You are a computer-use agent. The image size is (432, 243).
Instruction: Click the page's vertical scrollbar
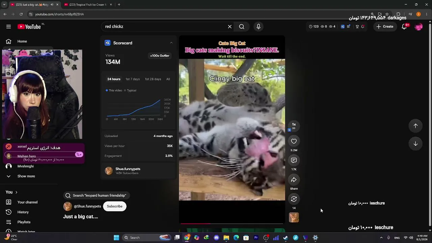(x=430, y=125)
